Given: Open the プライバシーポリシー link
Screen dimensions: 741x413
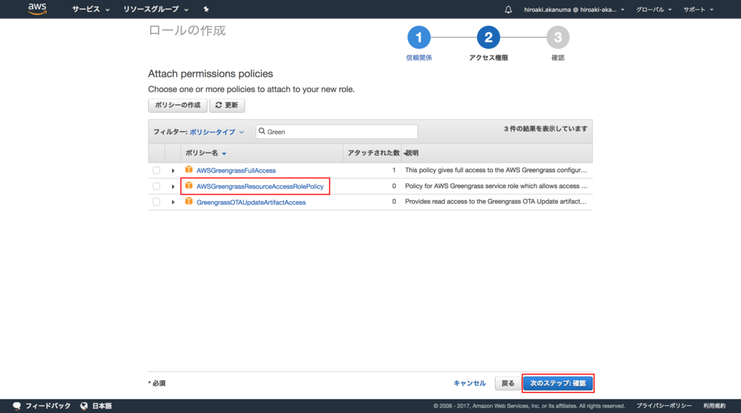Looking at the screenshot, I should tap(664, 406).
